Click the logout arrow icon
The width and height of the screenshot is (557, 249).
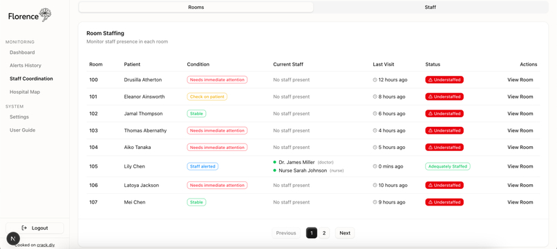24,228
